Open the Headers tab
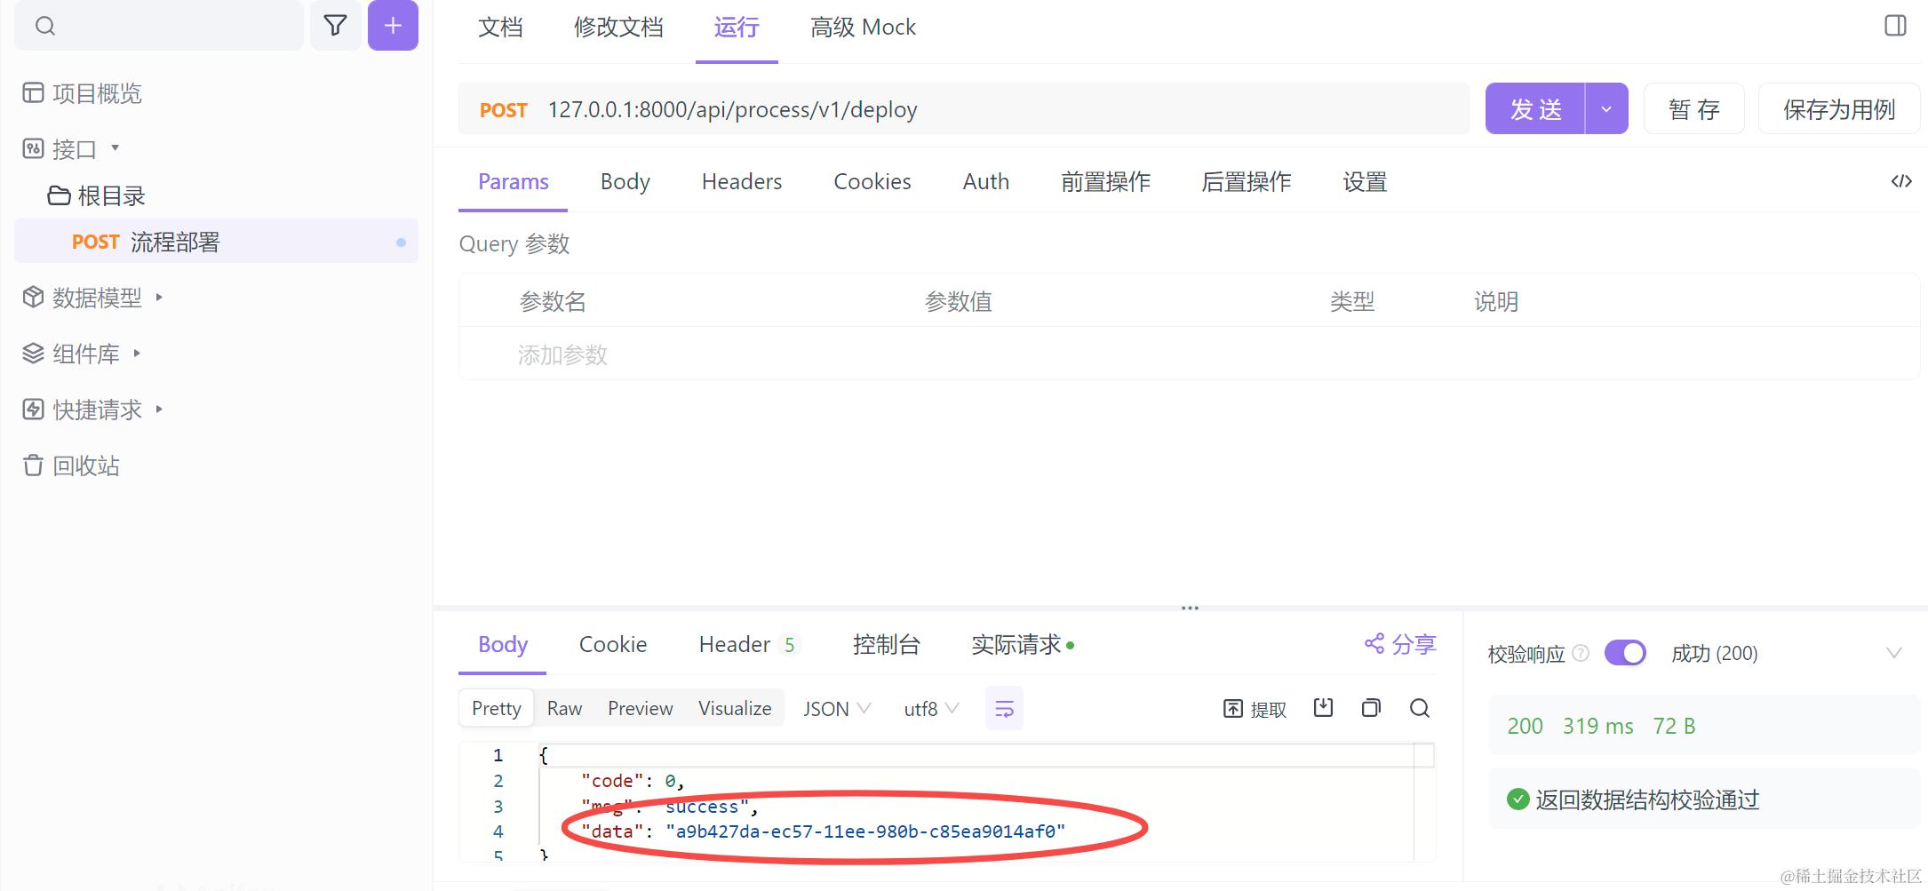1928x891 pixels. (x=742, y=181)
